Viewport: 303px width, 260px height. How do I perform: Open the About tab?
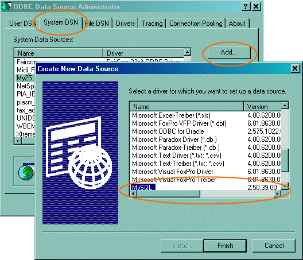[237, 24]
